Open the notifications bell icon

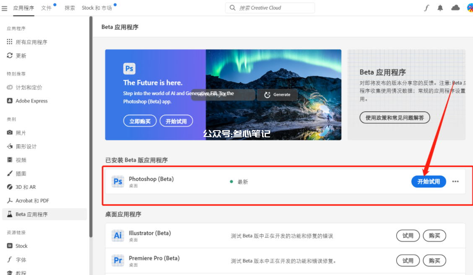440,8
